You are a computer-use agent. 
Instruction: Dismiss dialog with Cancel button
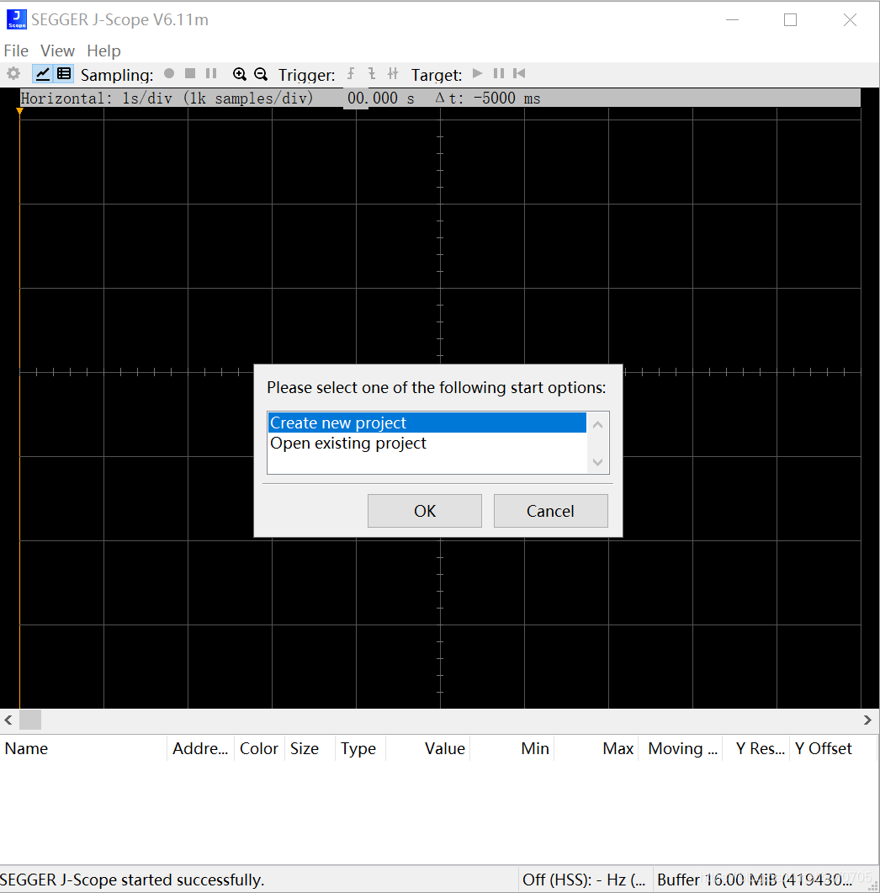pos(550,511)
